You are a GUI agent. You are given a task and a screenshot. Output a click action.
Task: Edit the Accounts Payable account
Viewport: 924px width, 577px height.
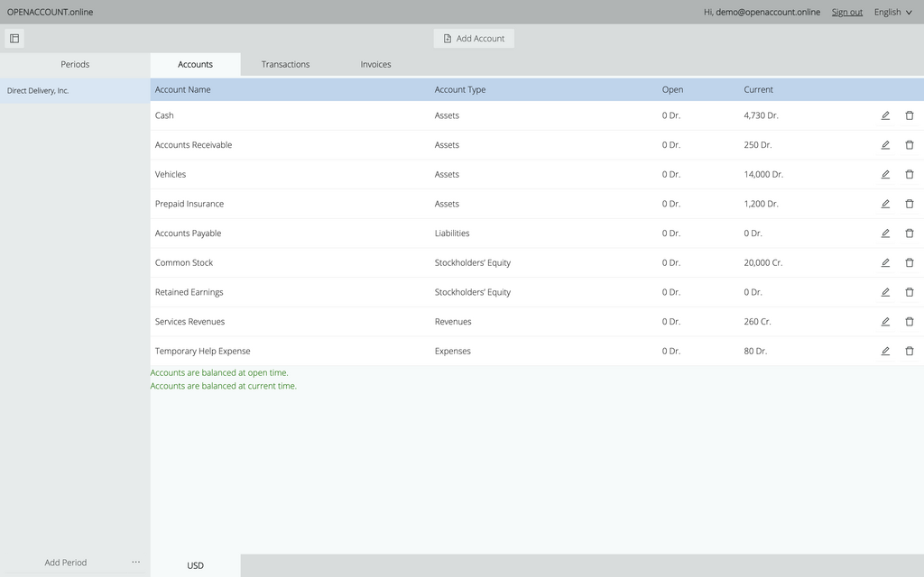[x=885, y=234]
